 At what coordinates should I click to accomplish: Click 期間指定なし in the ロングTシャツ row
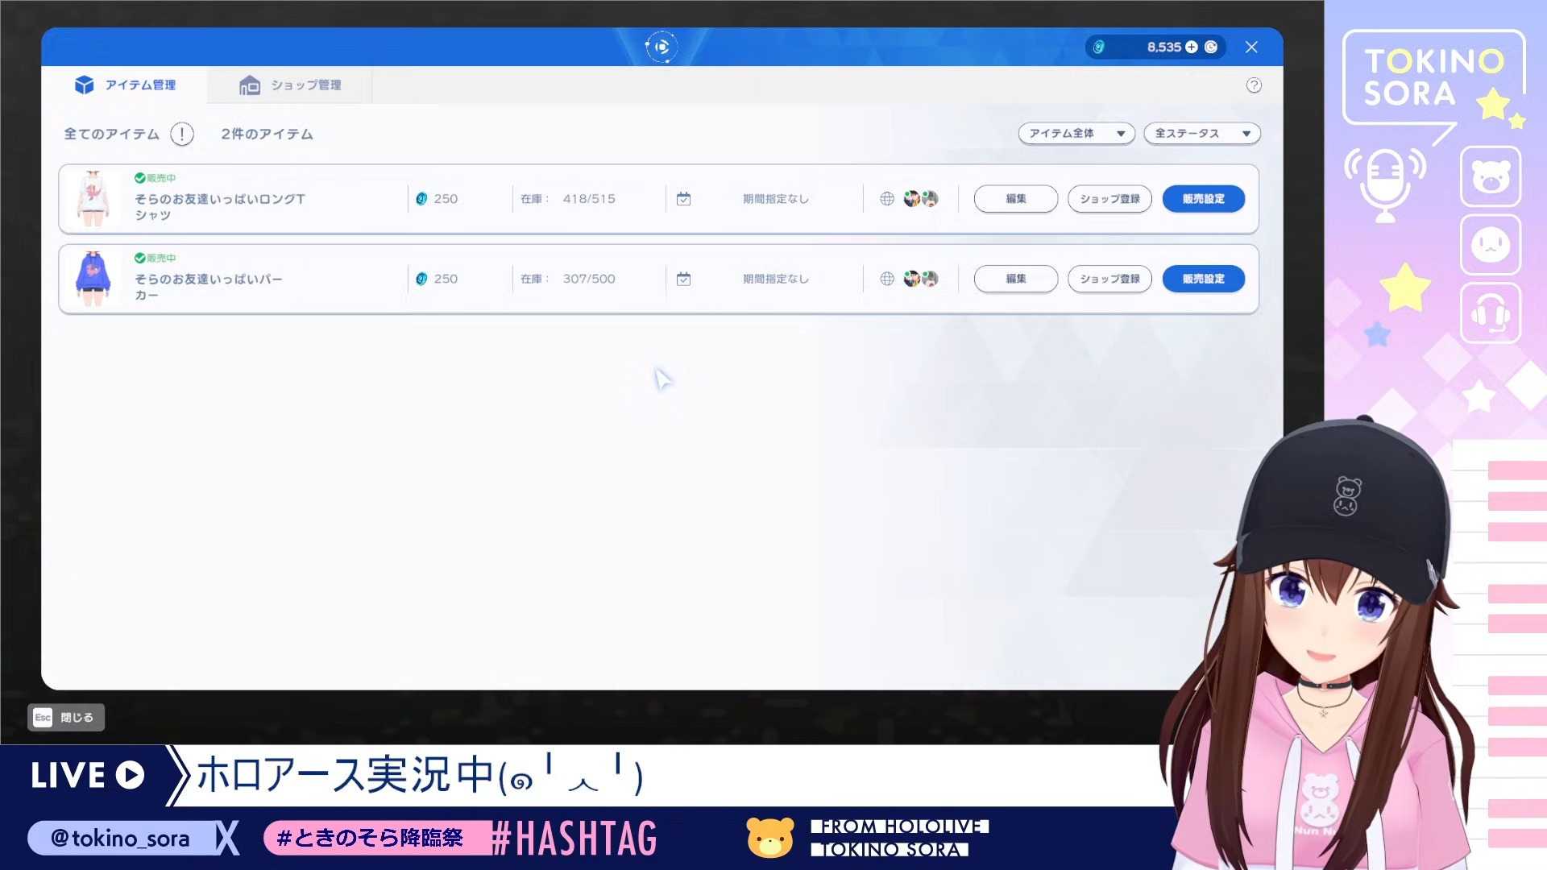(776, 199)
